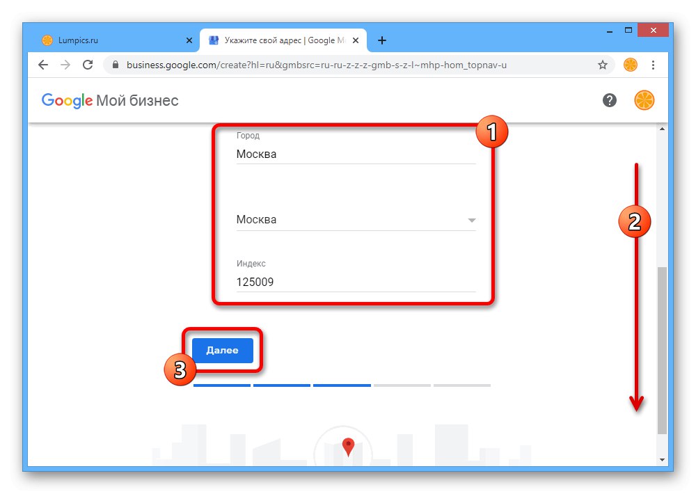Open the Google My Business help icon
The width and height of the screenshot is (696, 494).
click(610, 100)
